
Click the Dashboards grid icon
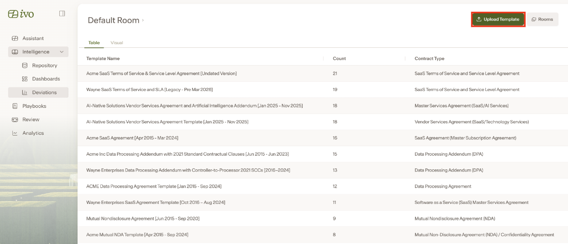tap(25, 79)
